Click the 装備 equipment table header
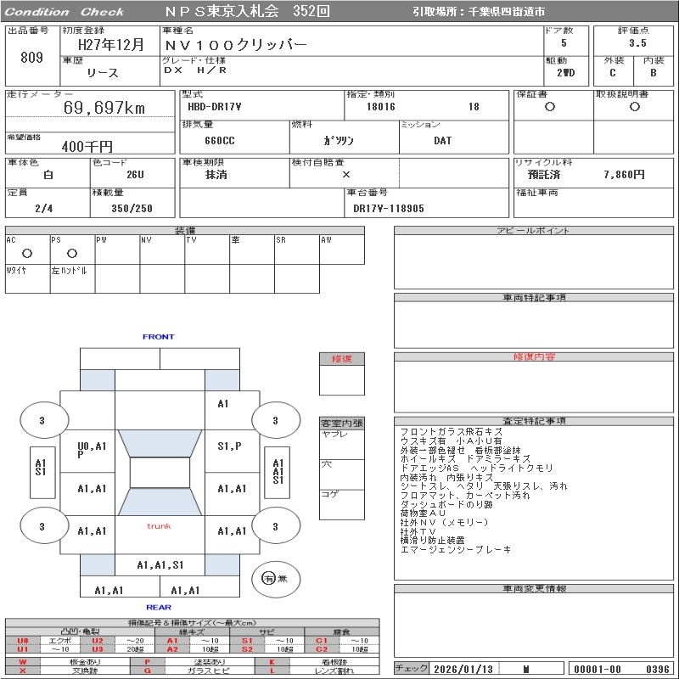Screen dimensions: 679x679 click(185, 231)
